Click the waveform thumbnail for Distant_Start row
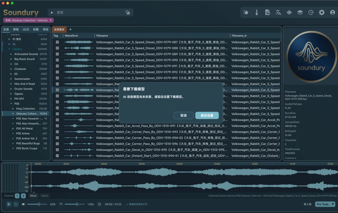The height and width of the screenshot is (213, 338). [79, 156]
